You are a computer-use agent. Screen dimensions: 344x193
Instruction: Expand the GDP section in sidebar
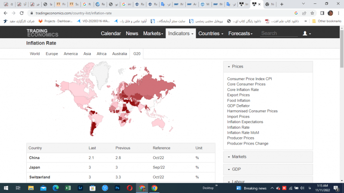coord(236,169)
